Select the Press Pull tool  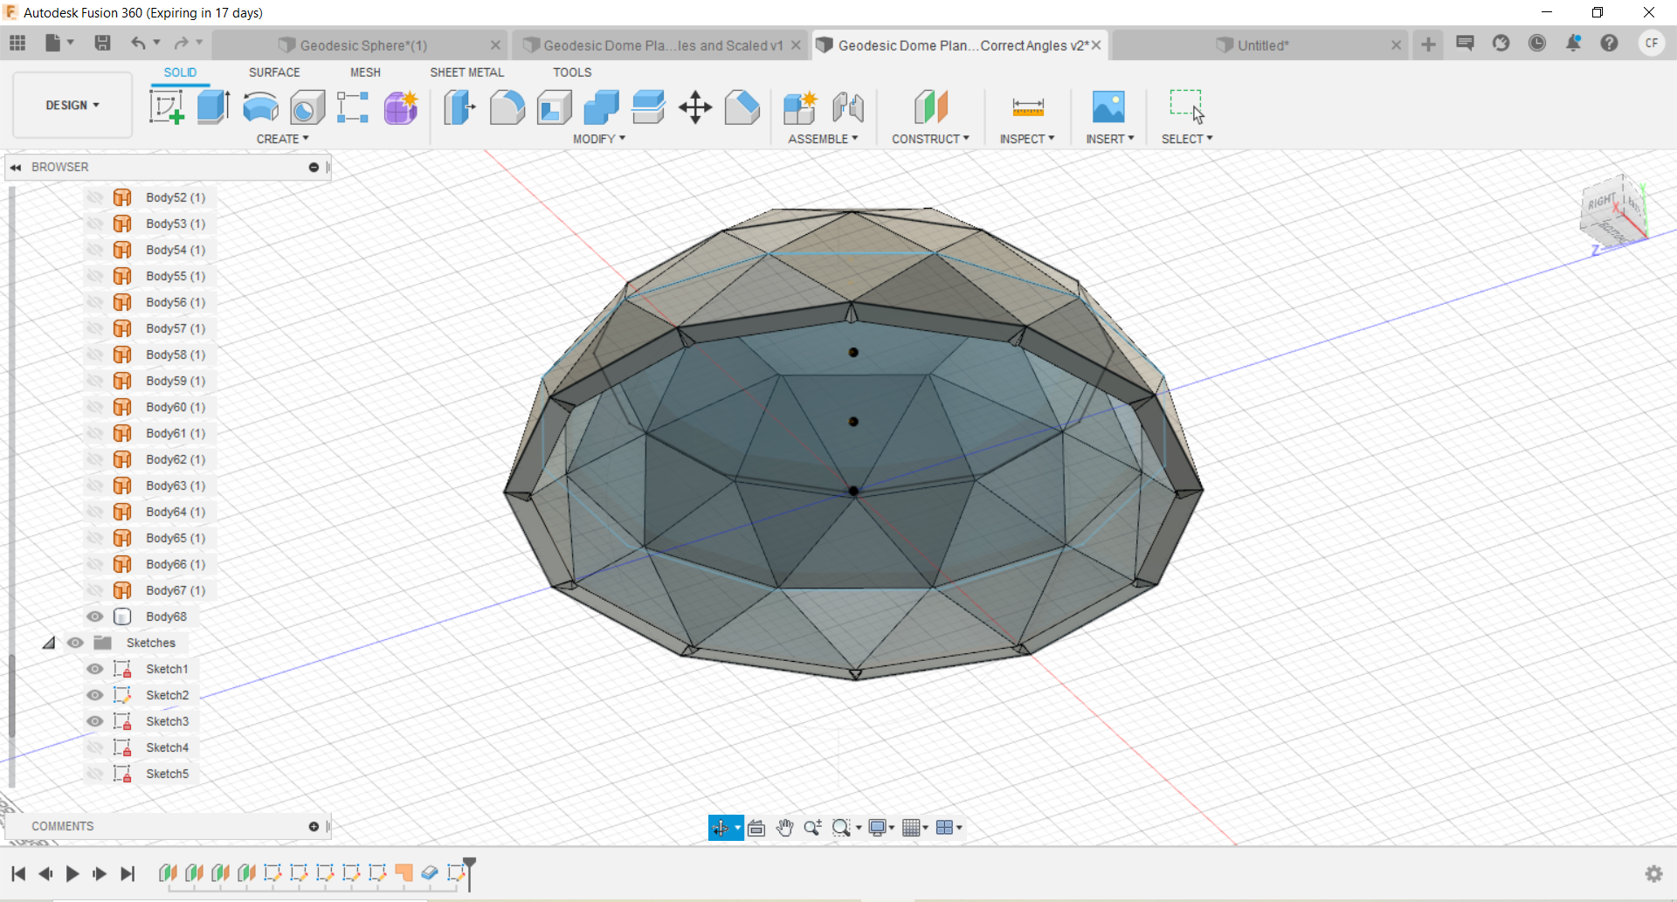point(459,107)
